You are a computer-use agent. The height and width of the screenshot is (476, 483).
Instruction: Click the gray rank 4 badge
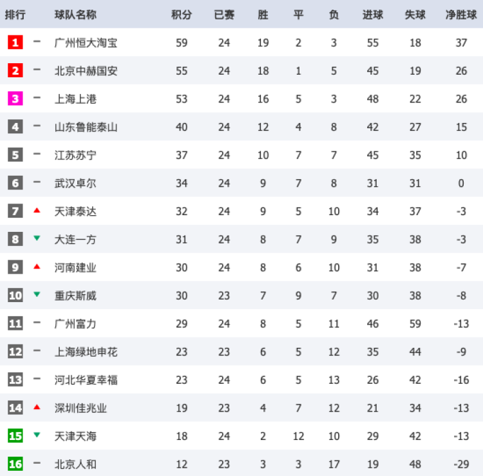15,127
